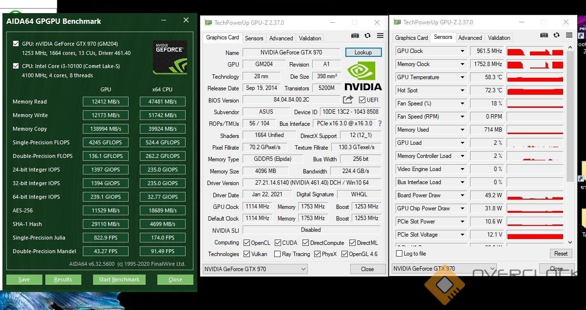Switch to Validation tab in Sensors window
The height and width of the screenshot is (310, 586).
tap(499, 37)
